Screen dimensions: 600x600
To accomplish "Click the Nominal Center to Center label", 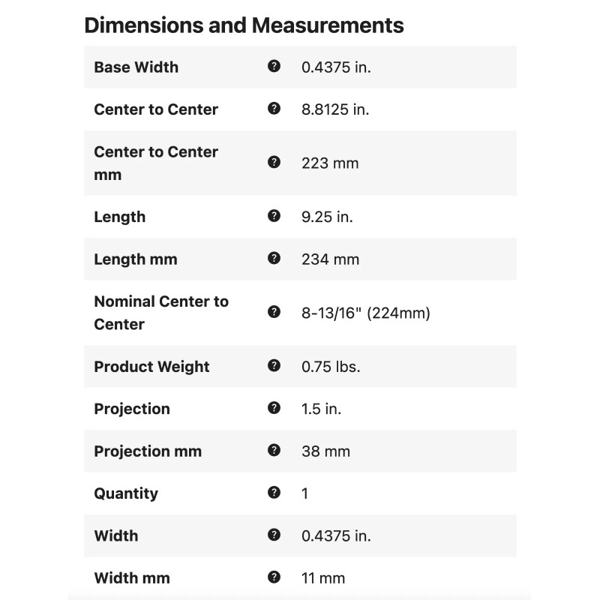I will [x=161, y=313].
